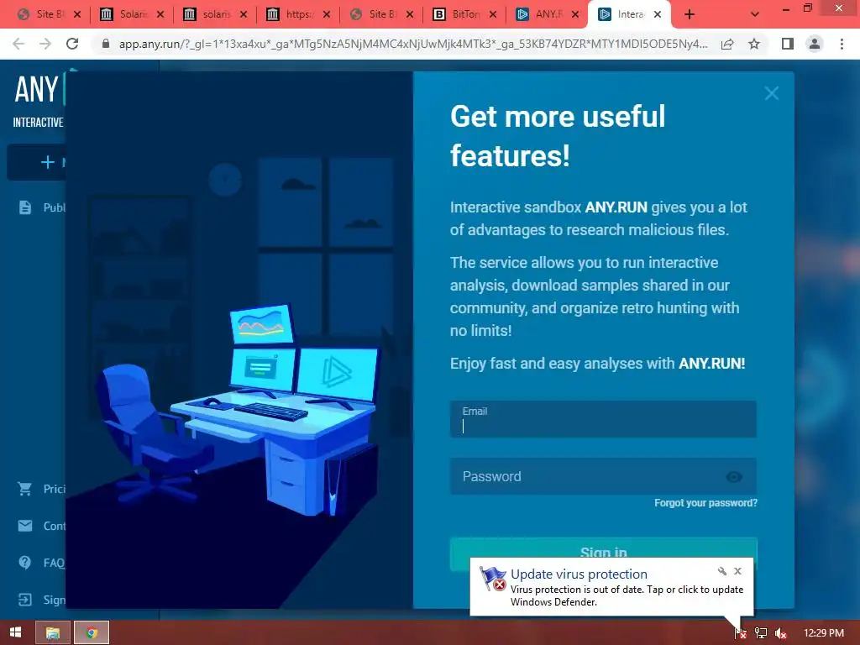Go back to previous page

18,44
